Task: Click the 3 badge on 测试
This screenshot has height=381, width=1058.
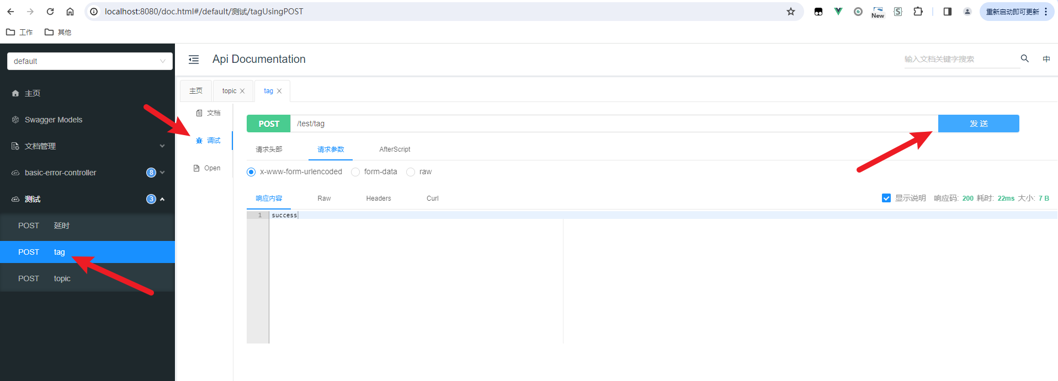Action: click(151, 199)
